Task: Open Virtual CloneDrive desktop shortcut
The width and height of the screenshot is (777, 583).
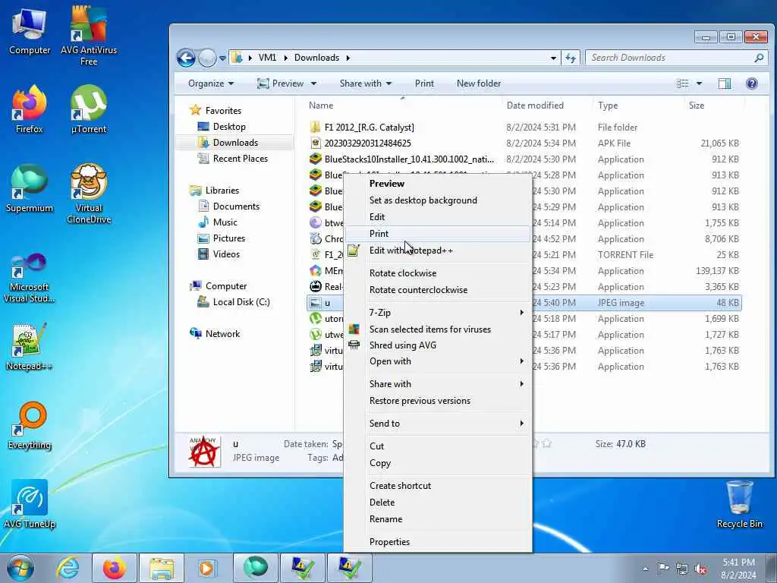Action: pyautogui.click(x=89, y=194)
